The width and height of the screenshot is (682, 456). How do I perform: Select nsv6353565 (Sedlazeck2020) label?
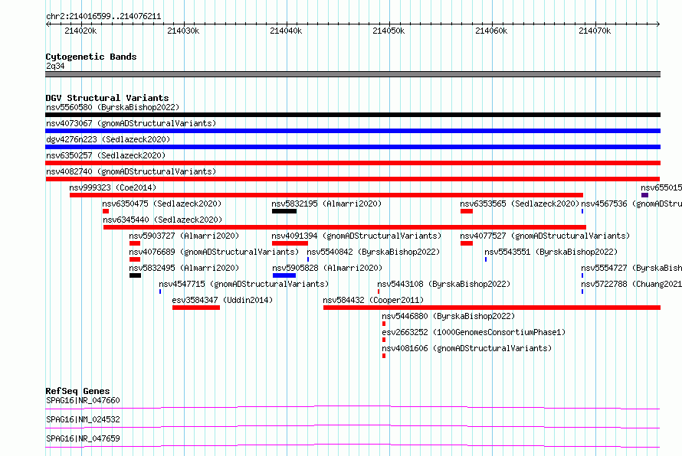[520, 204]
